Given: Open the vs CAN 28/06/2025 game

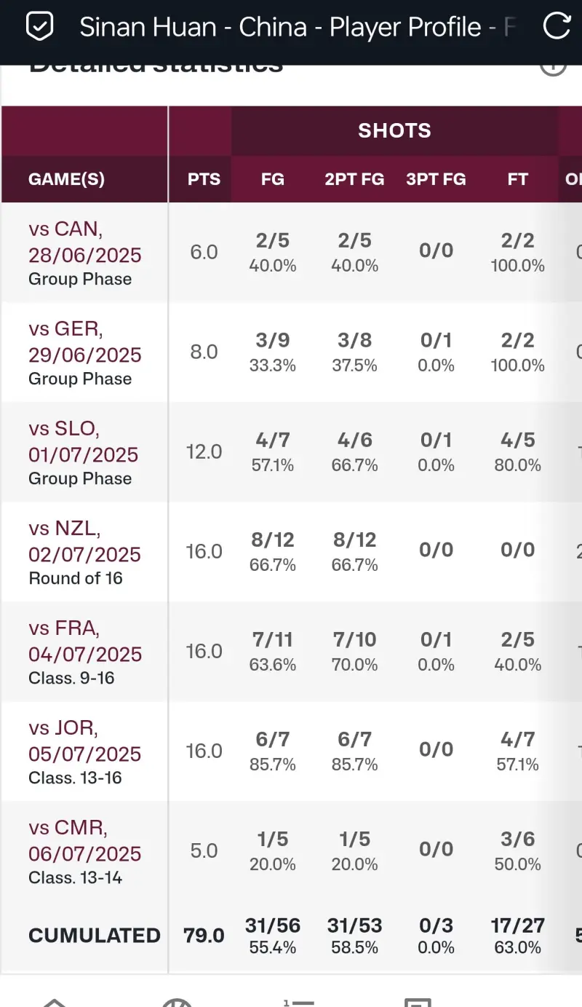Looking at the screenshot, I should (84, 242).
